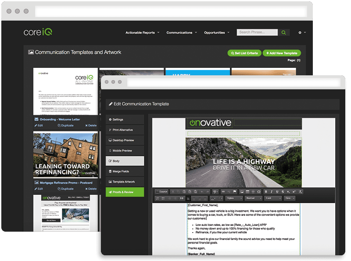Toggle Source view in the editor

point(161,192)
